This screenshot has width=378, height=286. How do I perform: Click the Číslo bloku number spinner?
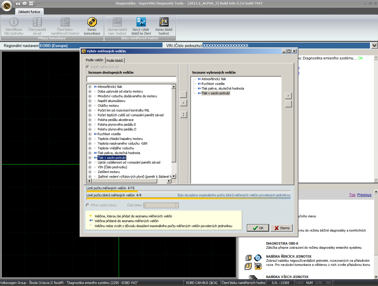click(x=161, y=205)
